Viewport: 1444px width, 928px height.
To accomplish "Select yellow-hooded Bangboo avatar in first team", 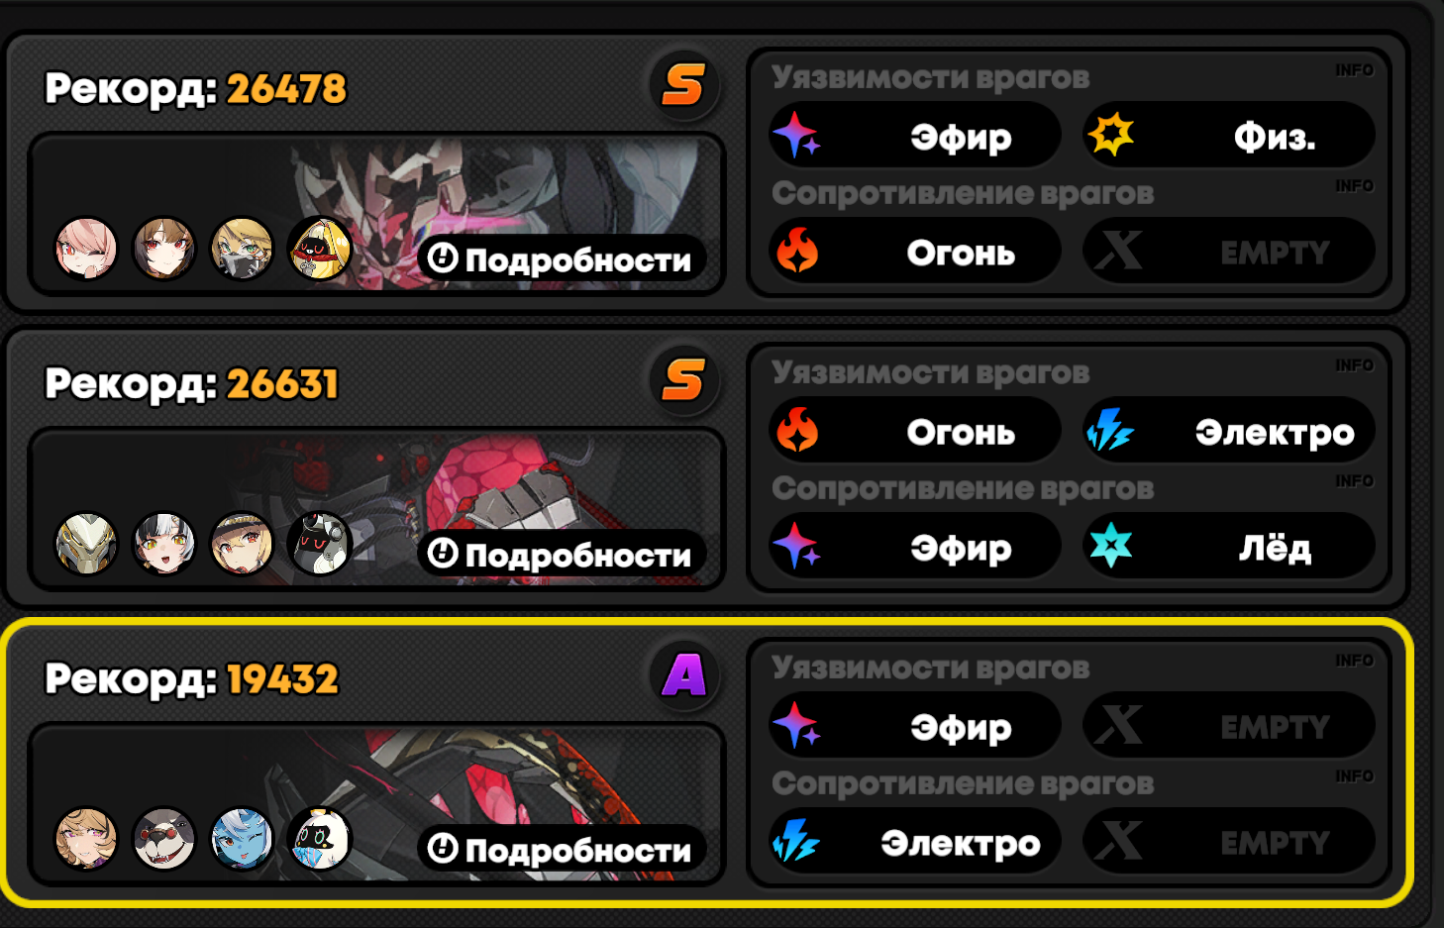I will point(320,249).
